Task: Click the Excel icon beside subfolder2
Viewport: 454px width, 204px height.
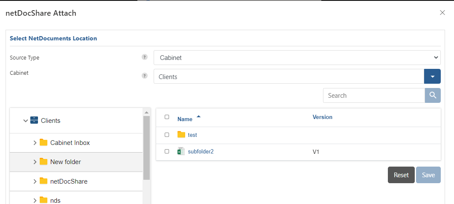Action: 181,151
